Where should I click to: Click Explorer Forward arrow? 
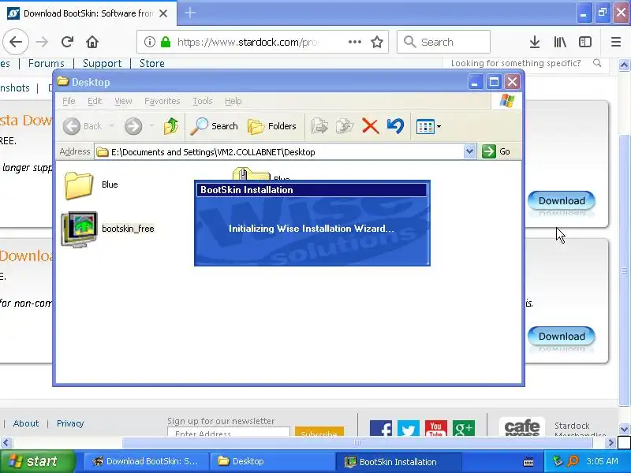coord(133,126)
